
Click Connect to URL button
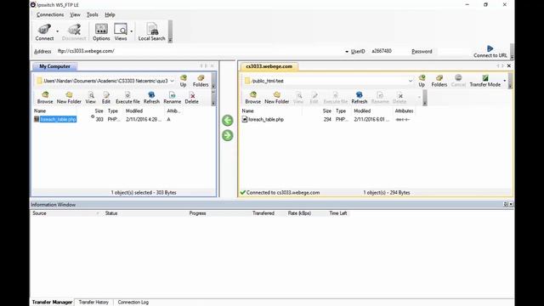pos(490,52)
